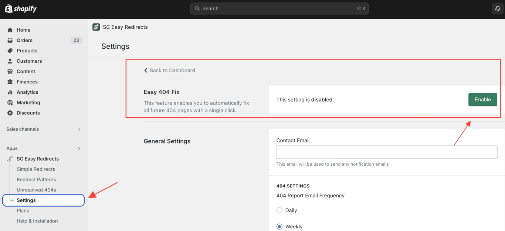Enable the Easy 404 Fix setting
Viewport: 505px width, 231px height.
482,99
